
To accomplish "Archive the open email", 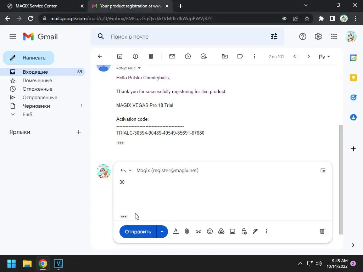I will (x=120, y=56).
